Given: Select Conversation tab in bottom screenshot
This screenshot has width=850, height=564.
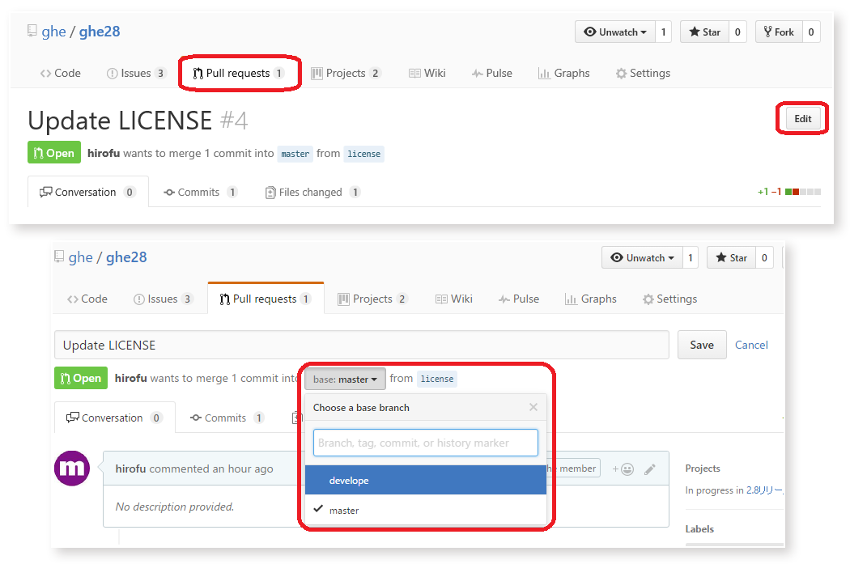Looking at the screenshot, I should pos(115,418).
